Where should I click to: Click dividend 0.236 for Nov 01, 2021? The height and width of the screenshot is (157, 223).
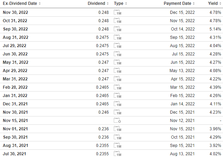(x=104, y=129)
